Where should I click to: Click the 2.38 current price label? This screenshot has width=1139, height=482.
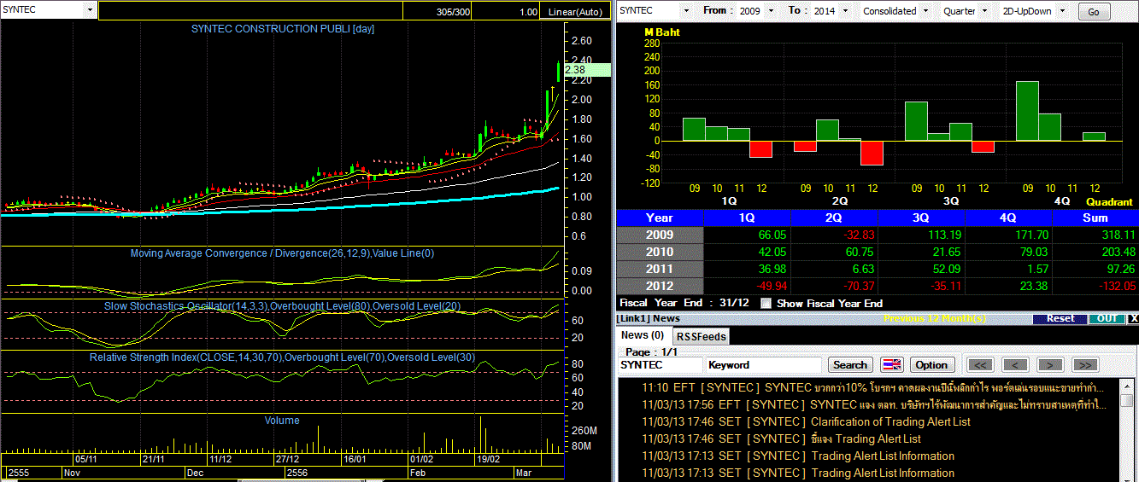pos(587,70)
